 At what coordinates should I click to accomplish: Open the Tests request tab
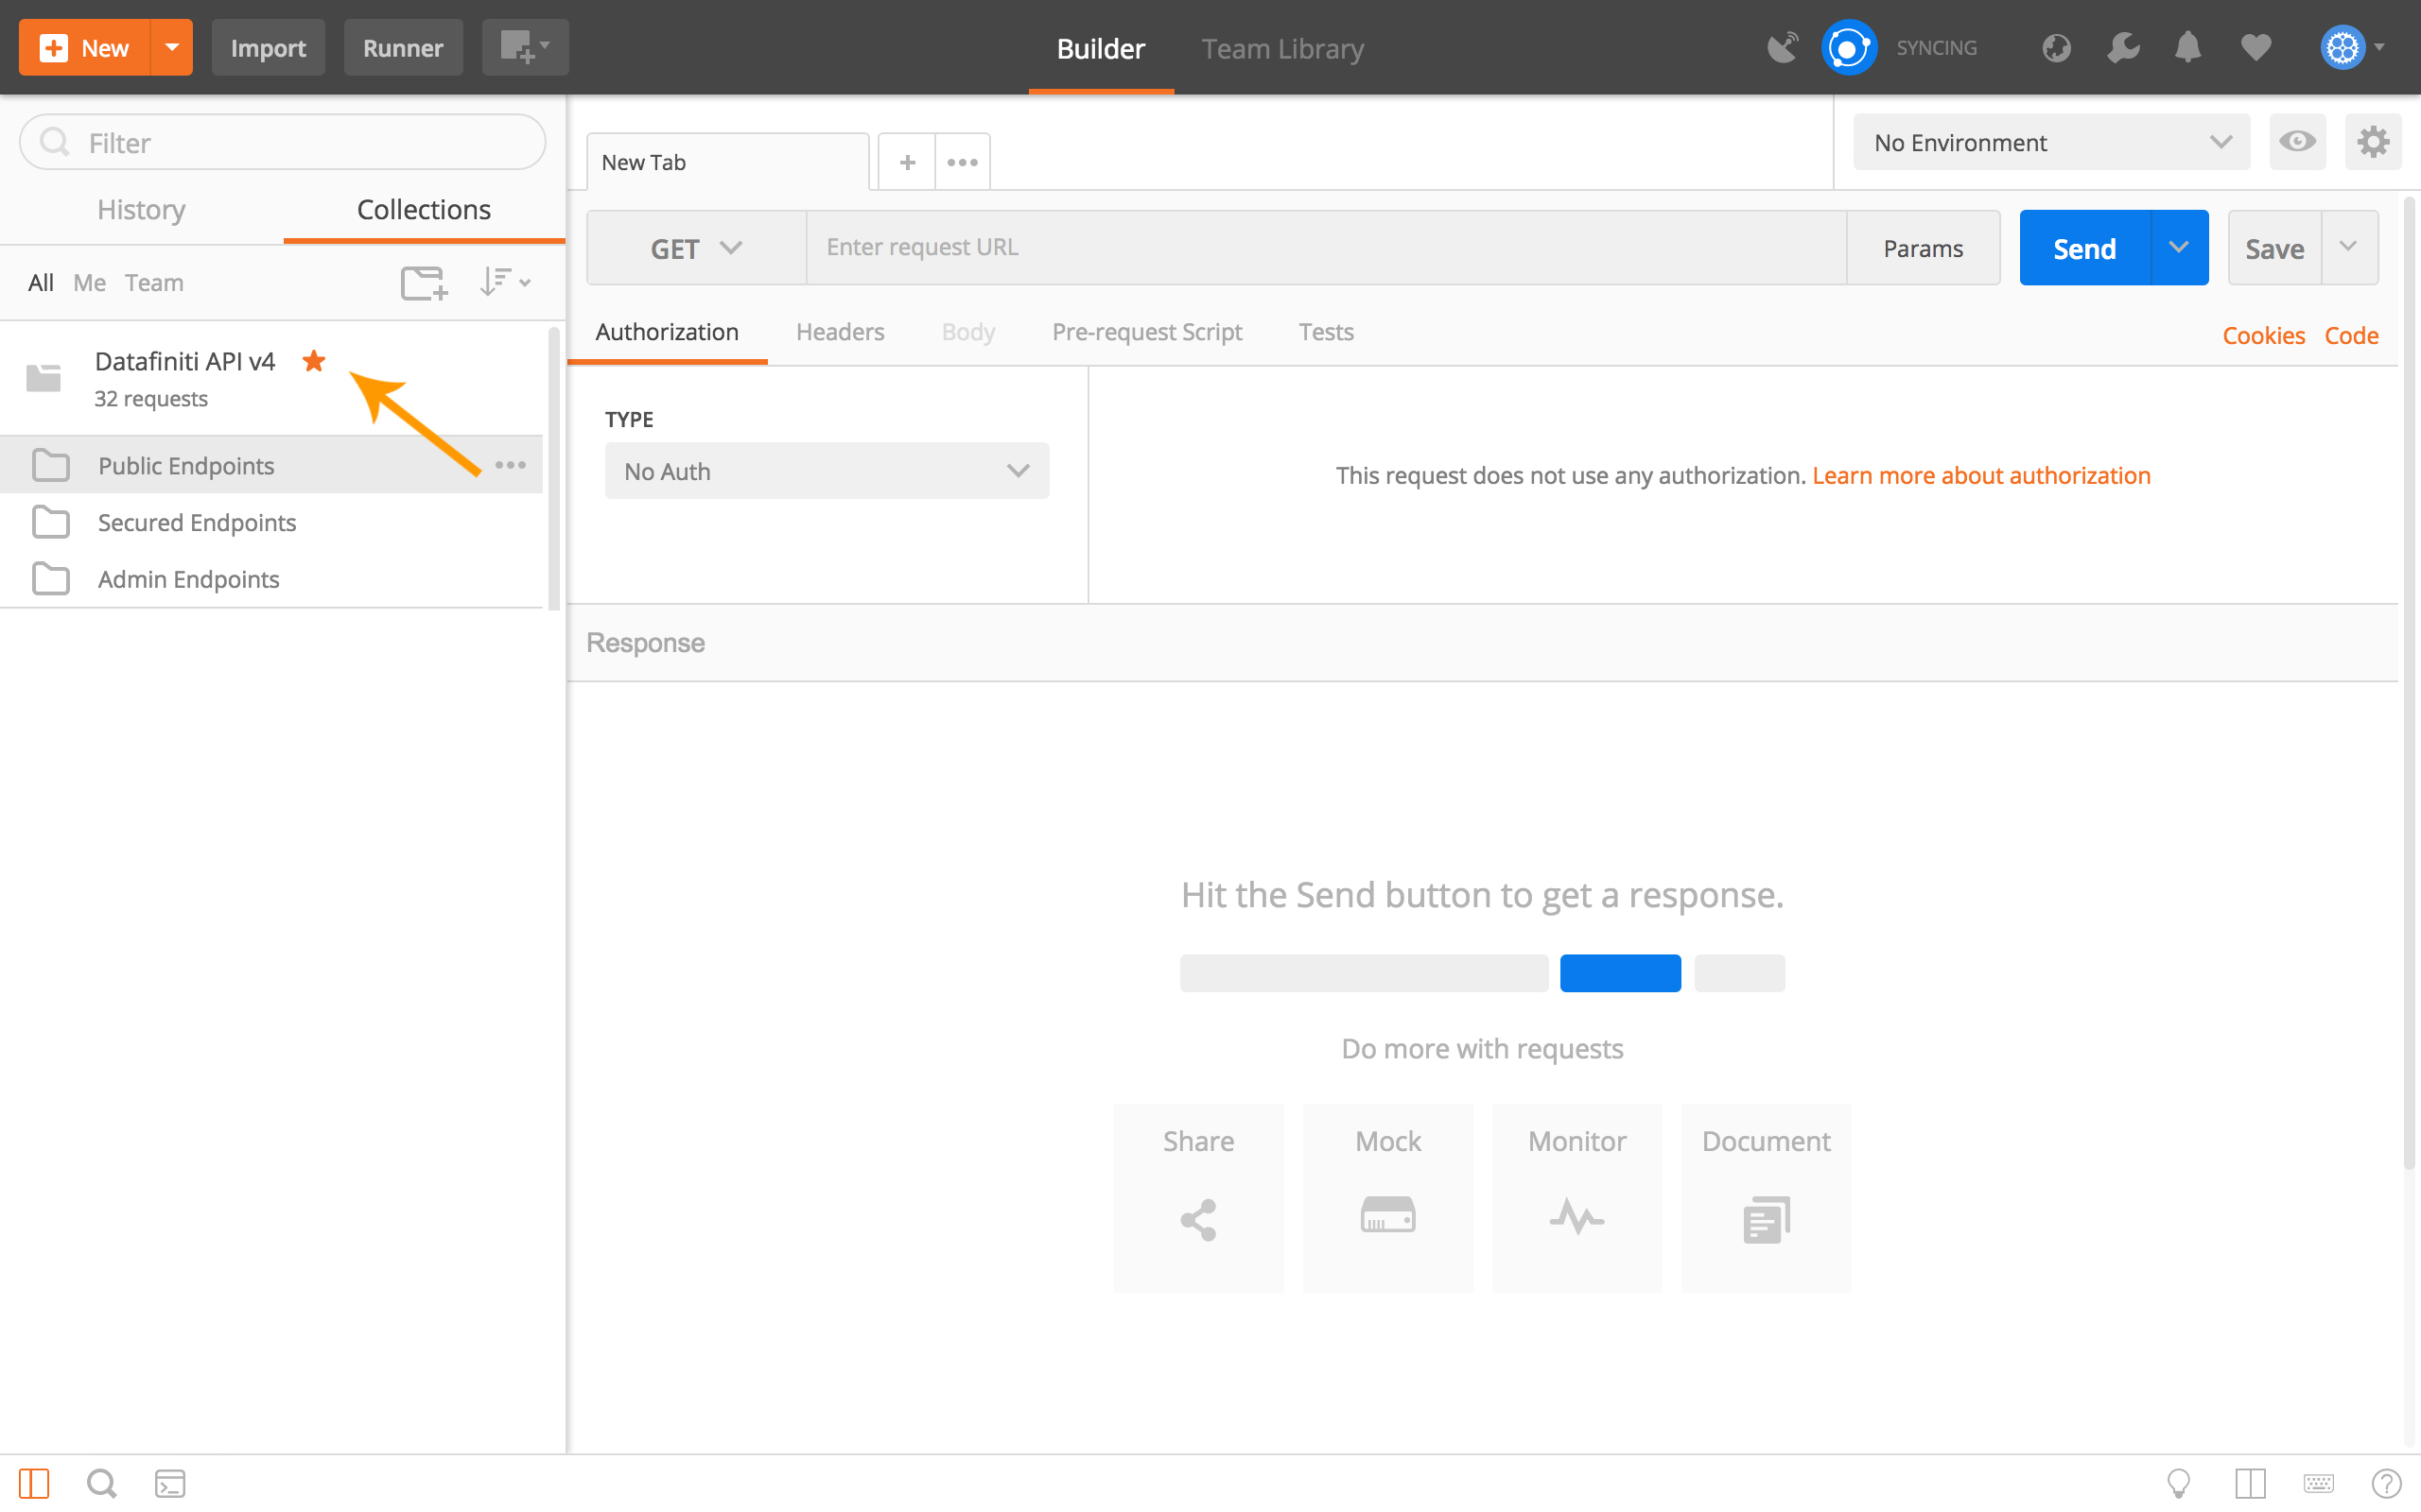pos(1326,332)
